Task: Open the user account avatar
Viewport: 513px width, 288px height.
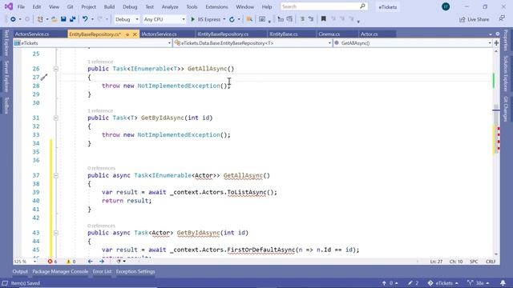Action: point(446,6)
